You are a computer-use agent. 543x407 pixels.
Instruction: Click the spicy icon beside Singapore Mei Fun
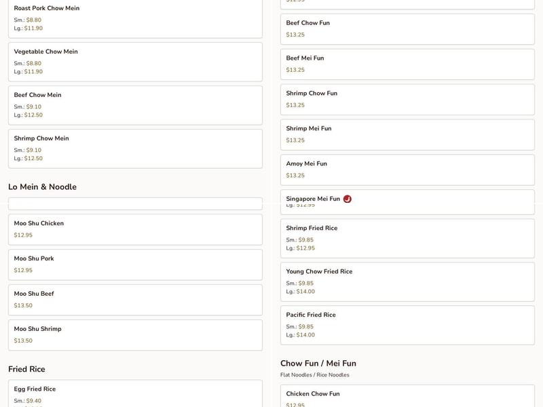click(x=348, y=199)
